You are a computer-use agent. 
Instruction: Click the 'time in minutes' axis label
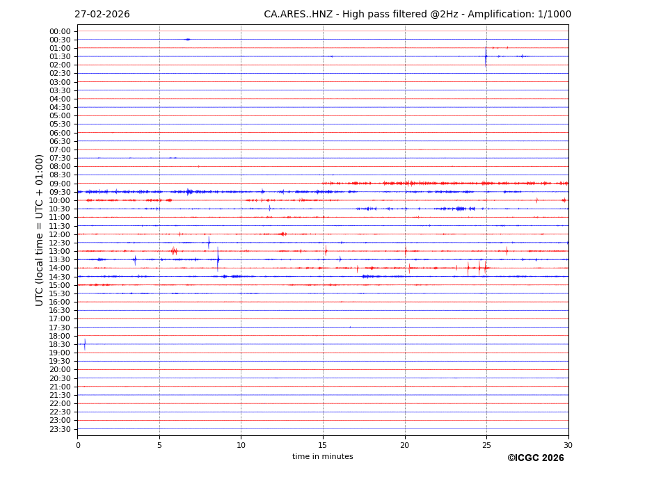pos(322,457)
